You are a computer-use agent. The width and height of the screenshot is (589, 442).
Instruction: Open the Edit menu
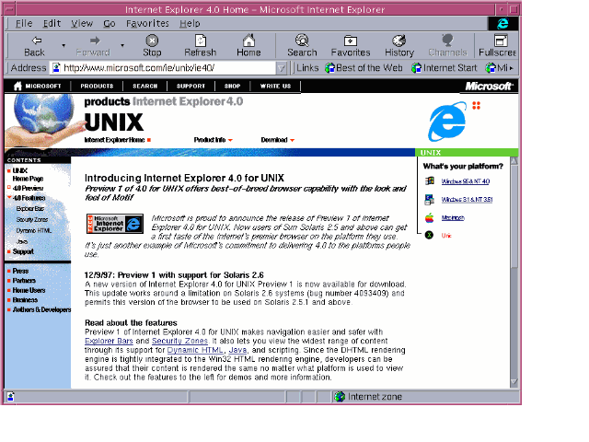click(52, 24)
